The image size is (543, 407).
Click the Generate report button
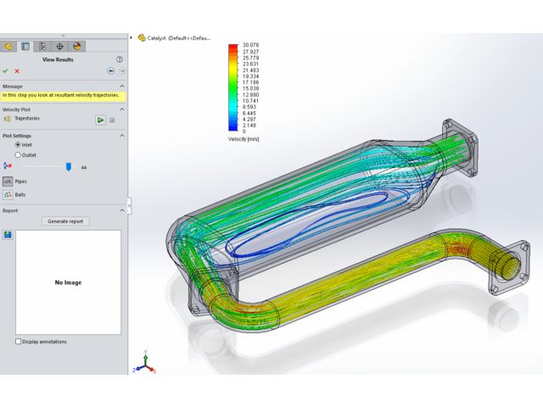pyautogui.click(x=65, y=221)
